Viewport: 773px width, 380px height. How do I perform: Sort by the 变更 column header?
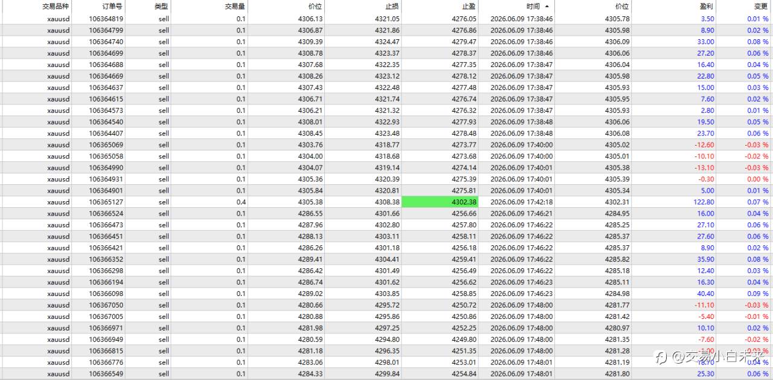tap(761, 7)
